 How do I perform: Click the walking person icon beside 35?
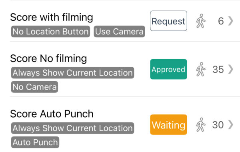coord(201,69)
